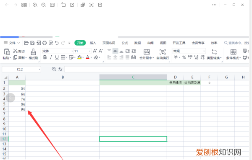
Task: Expand the Paste 粘贴 options arrow
Action: click(10, 58)
